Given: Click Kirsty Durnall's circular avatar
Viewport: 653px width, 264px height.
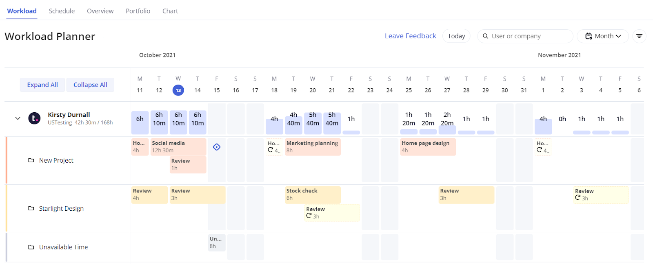Looking at the screenshot, I should pyautogui.click(x=34, y=118).
